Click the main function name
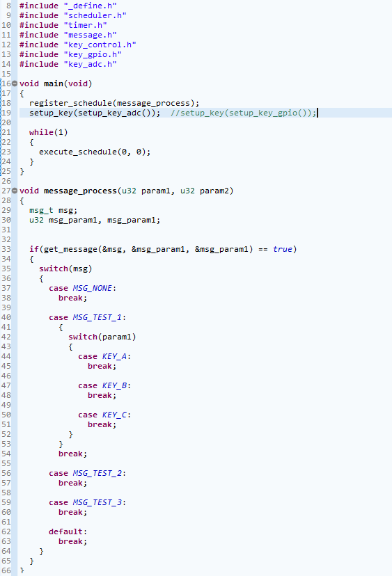The image size is (392, 576). pyautogui.click(x=54, y=83)
